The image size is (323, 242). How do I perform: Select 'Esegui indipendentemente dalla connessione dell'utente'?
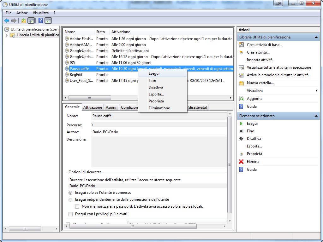(70, 199)
